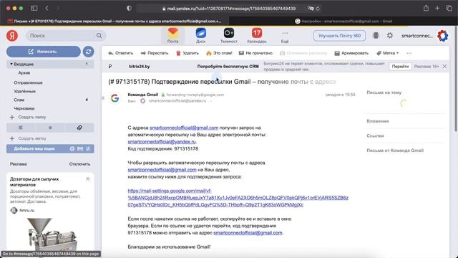This screenshot has width=458, height=258.
Task: Open the Google verification link
Action: click(238, 198)
